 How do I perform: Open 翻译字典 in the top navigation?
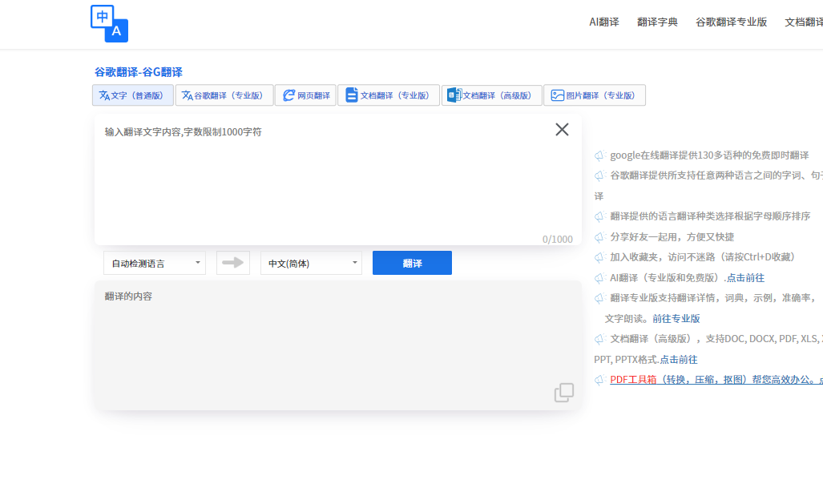(x=657, y=22)
